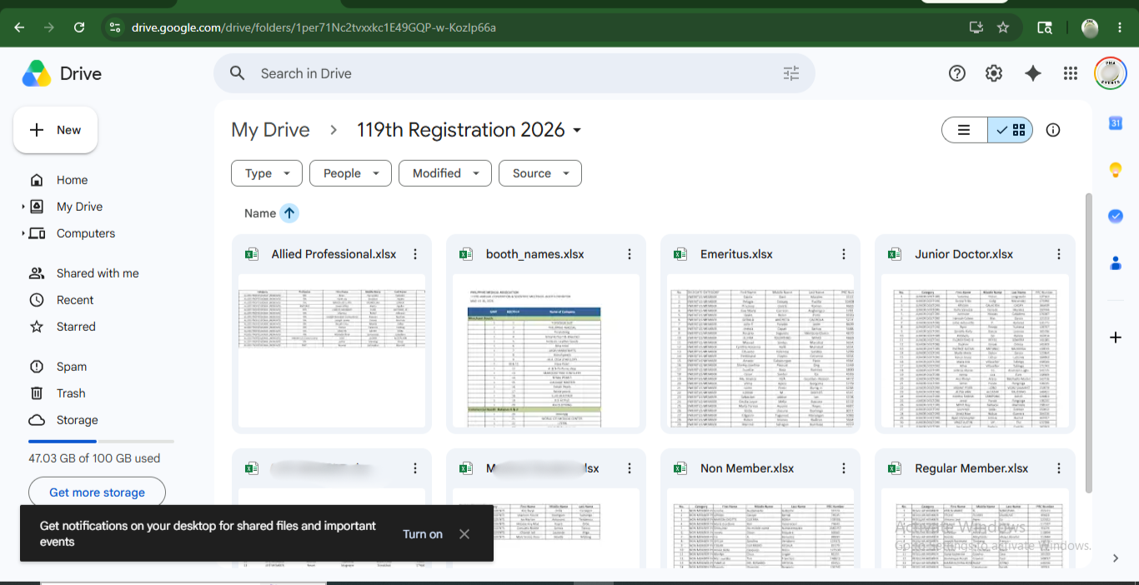Open the Modified filter dropdown
Image resolution: width=1139 pixels, height=585 pixels.
point(444,173)
